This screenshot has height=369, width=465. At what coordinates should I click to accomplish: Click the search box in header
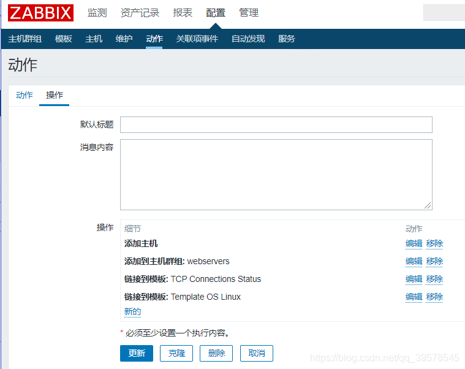[444, 12]
